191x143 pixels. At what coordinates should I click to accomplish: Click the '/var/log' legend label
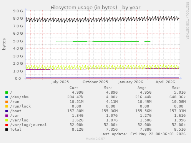pos(19,120)
